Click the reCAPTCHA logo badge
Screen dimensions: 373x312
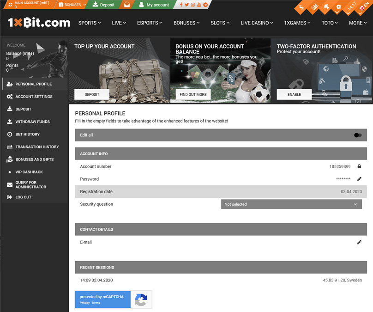click(141, 300)
